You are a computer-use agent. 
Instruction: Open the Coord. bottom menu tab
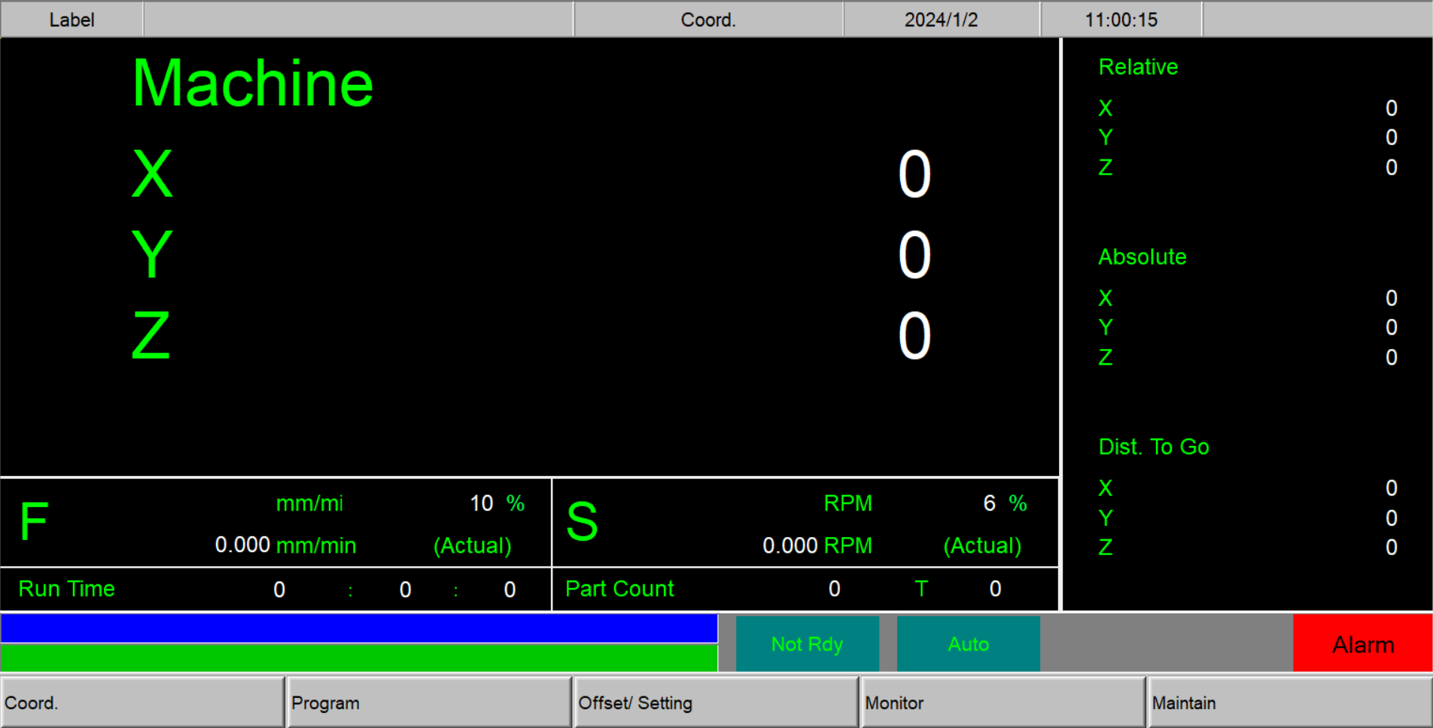(143, 702)
